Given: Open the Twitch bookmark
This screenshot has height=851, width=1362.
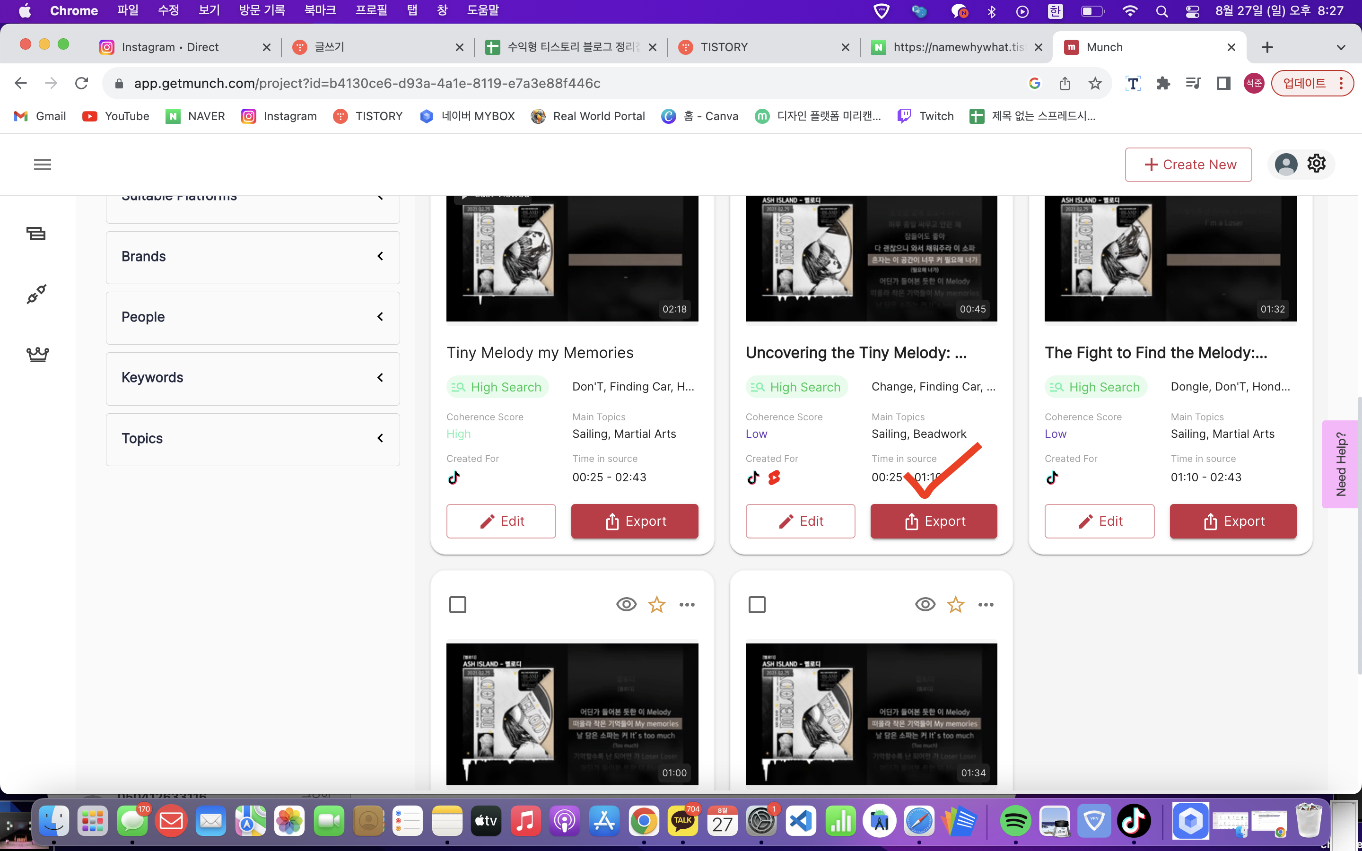Looking at the screenshot, I should coord(926,116).
